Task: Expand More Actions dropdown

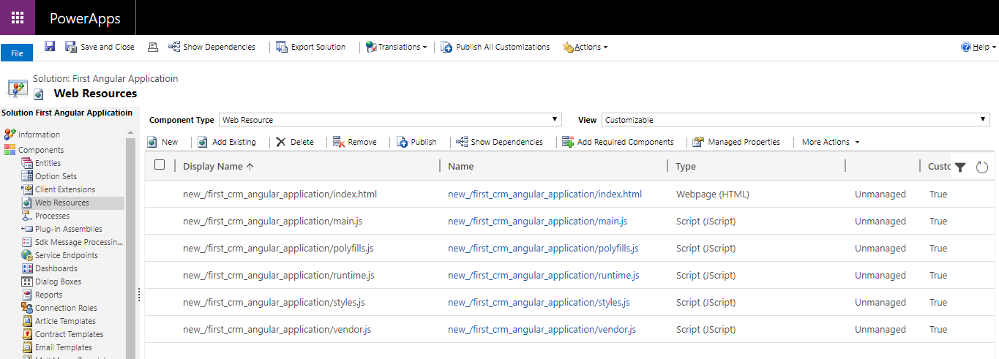Action: pyautogui.click(x=831, y=142)
